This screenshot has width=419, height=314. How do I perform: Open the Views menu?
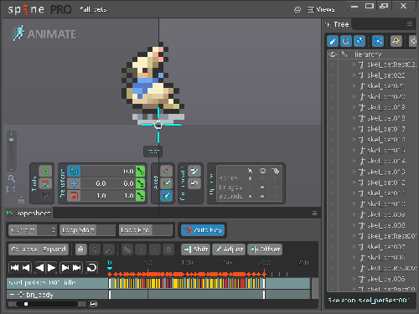[x=321, y=9]
